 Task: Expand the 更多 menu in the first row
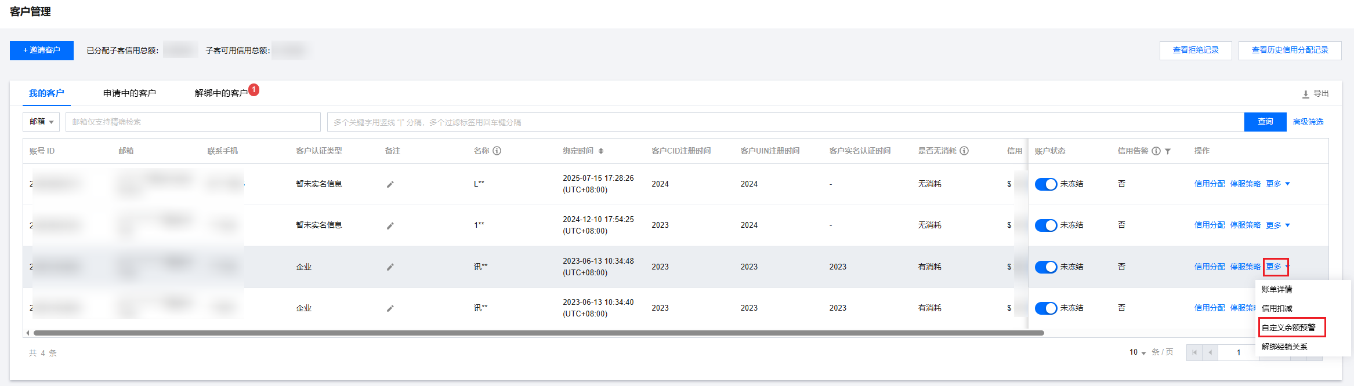click(x=1277, y=184)
